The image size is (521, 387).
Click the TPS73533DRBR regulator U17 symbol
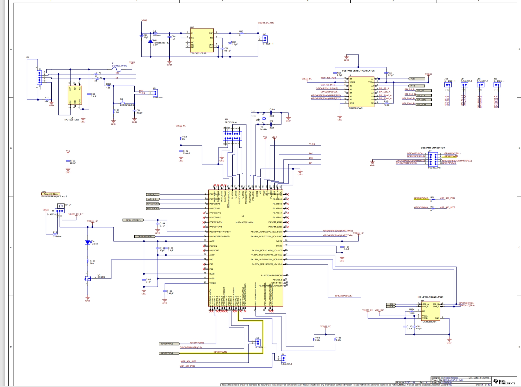202,40
